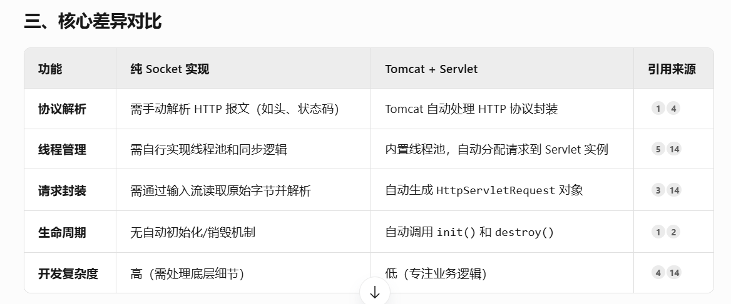Click the 协议解析 row label
731x304 pixels.
pyautogui.click(x=62, y=109)
